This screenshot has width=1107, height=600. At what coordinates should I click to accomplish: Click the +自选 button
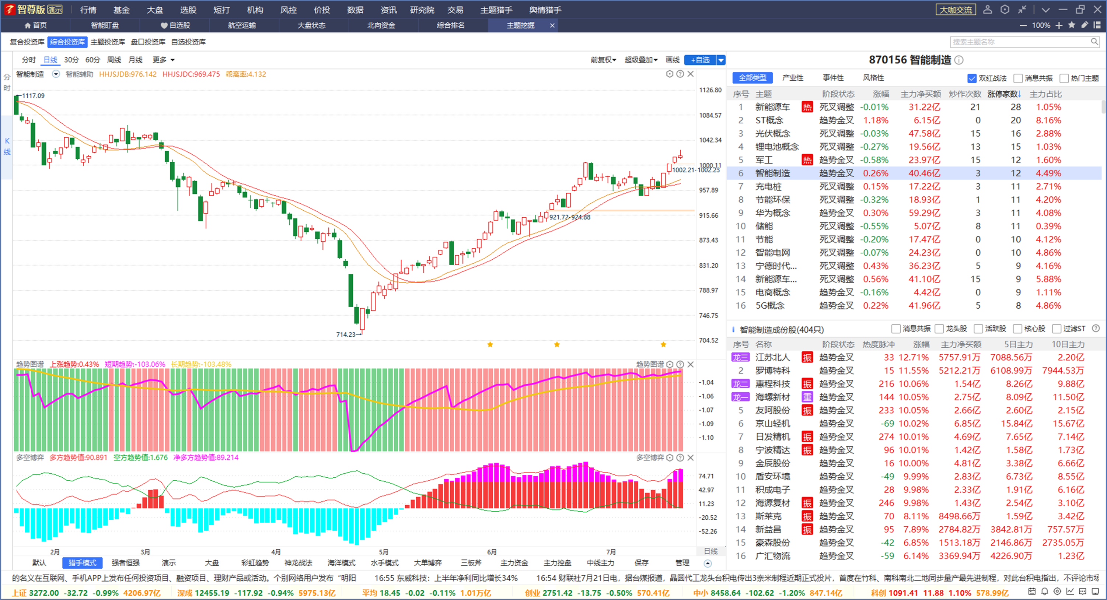click(x=700, y=60)
